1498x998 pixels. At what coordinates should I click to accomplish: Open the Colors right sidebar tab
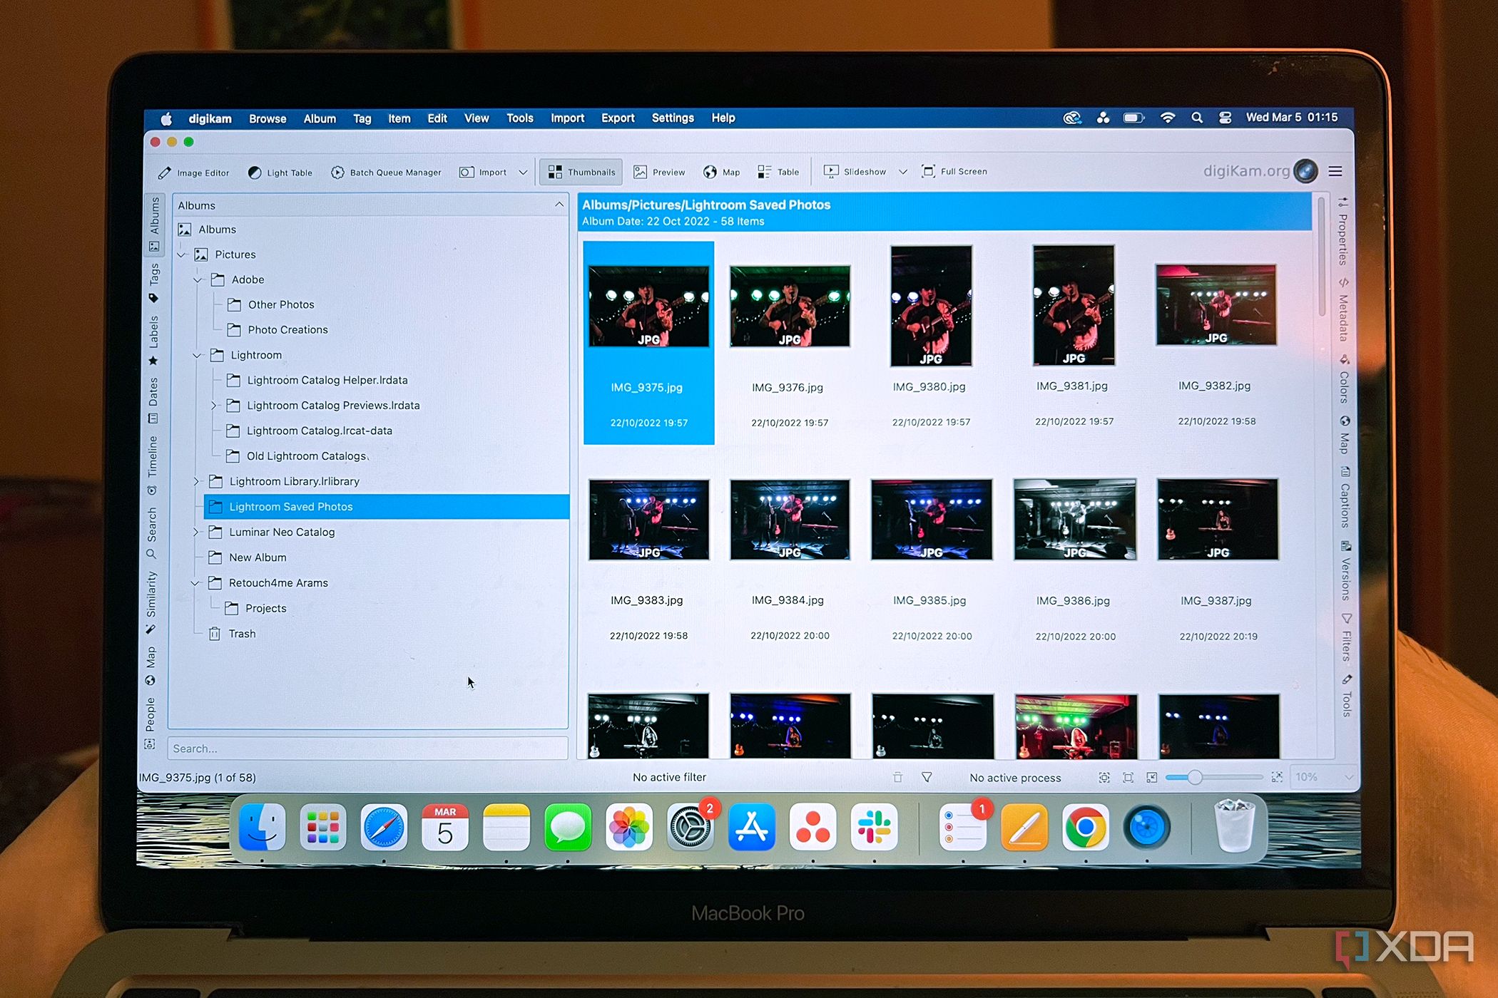[1344, 379]
